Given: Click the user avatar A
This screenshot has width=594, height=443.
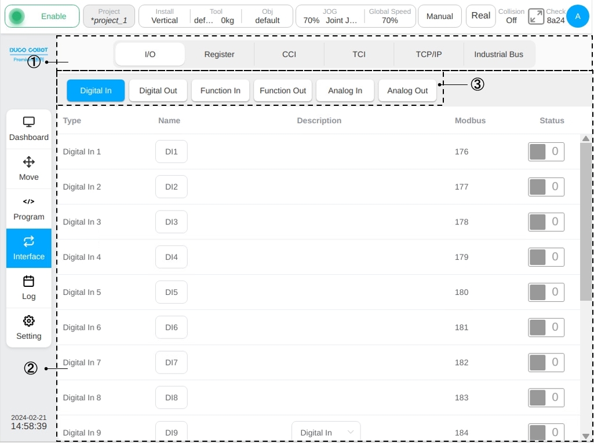Looking at the screenshot, I should [578, 16].
